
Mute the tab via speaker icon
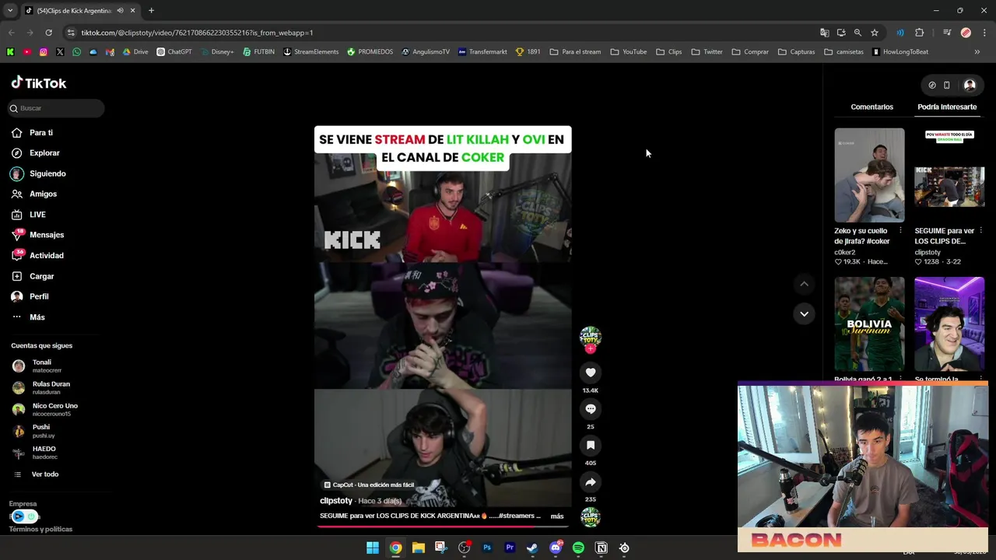pos(120,11)
